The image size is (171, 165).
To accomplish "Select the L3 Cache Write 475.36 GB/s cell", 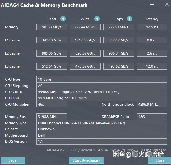I will (85, 66).
